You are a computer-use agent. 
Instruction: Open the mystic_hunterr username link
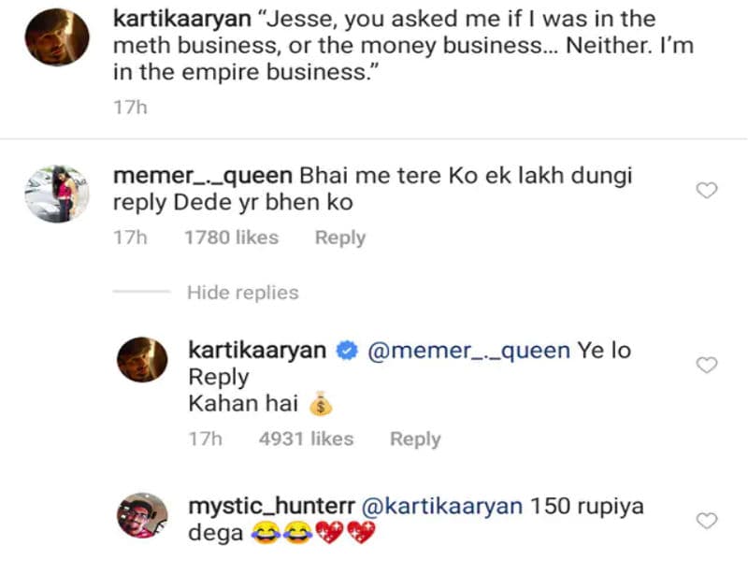270,506
